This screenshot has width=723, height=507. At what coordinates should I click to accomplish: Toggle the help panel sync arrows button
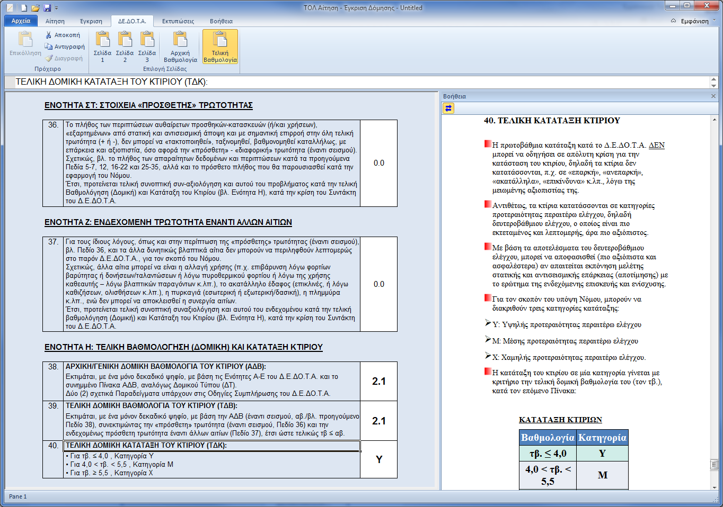click(x=448, y=108)
